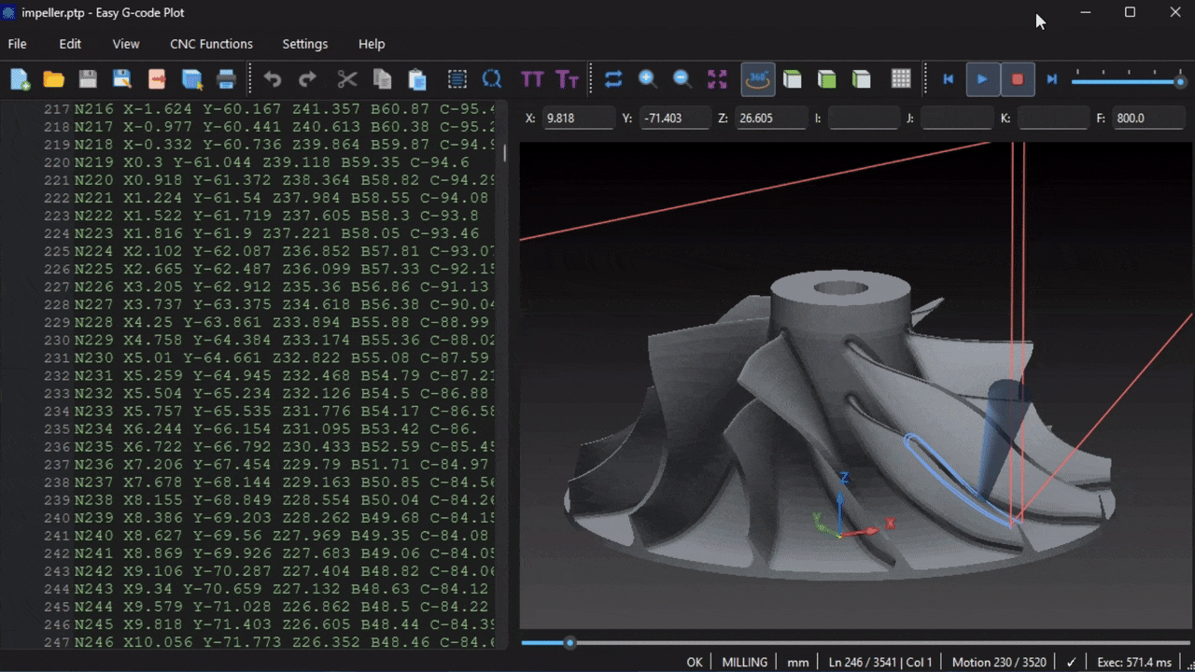Fit the plot to the view
Viewport: 1195px width, 672px height.
point(717,79)
